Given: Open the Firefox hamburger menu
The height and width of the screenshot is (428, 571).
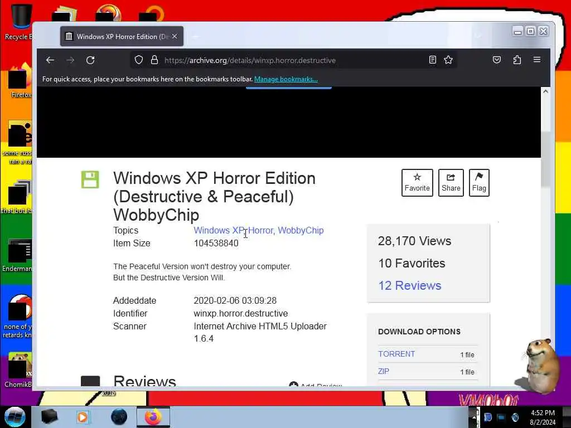Looking at the screenshot, I should tap(537, 59).
